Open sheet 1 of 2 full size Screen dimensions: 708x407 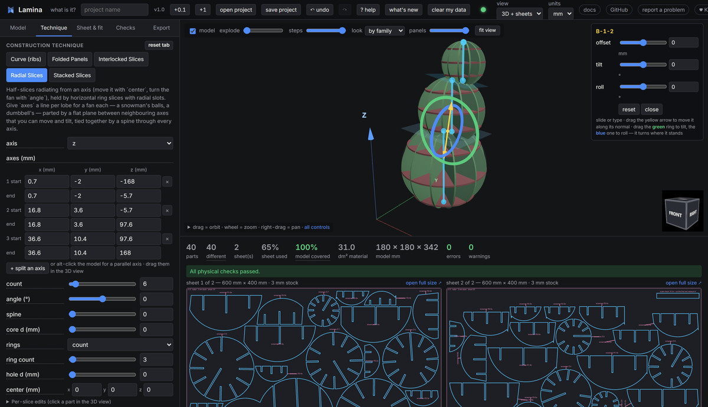(x=424, y=283)
